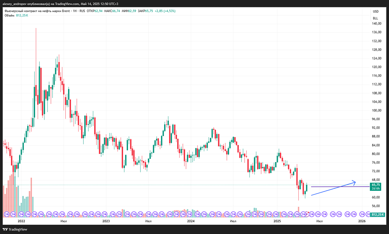Click the 112,00 price axis label
Viewport: 389px width, 234px height.
click(377, 84)
